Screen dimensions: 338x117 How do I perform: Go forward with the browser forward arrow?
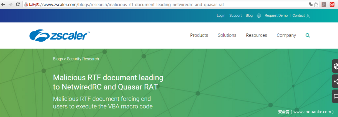tap(11, 4)
